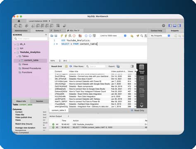Select the Result Grid side panel icon
This screenshot has height=149, width=196.
[142, 69]
